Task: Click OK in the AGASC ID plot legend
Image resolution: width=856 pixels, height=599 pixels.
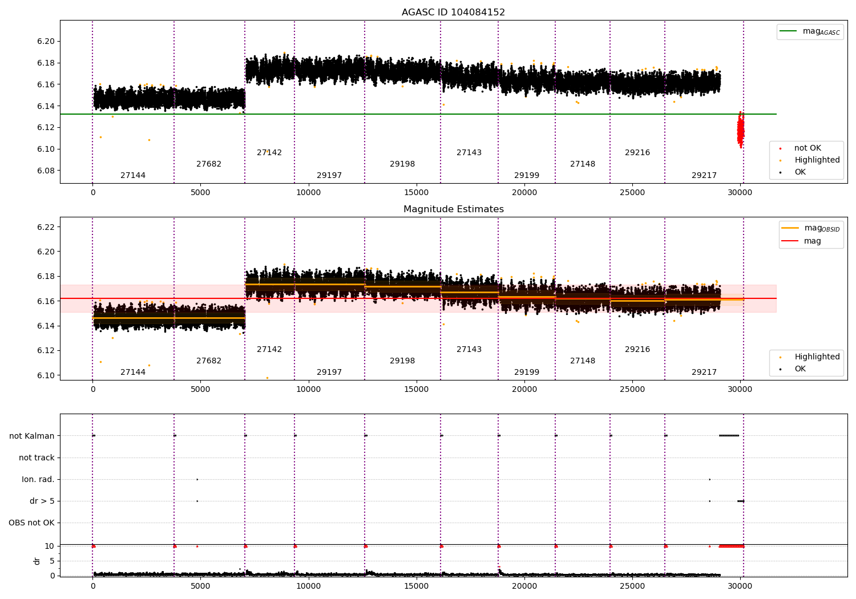Action: (x=793, y=172)
